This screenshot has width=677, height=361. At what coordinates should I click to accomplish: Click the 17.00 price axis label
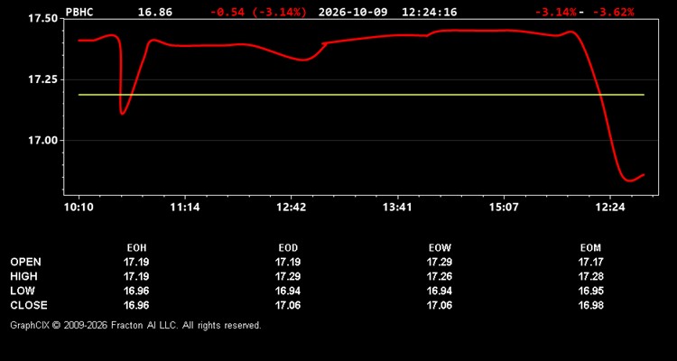tap(42, 141)
